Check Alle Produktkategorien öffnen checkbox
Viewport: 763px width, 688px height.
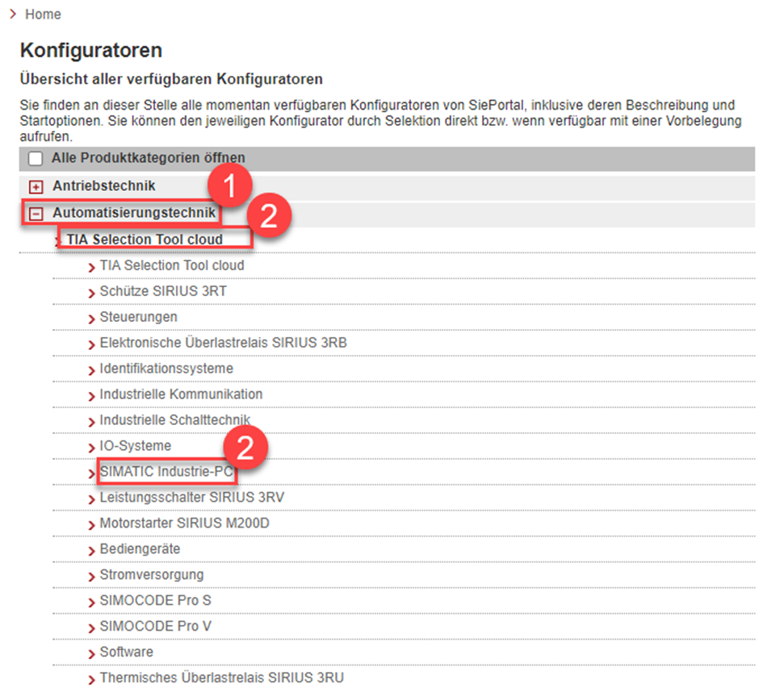[x=35, y=159]
